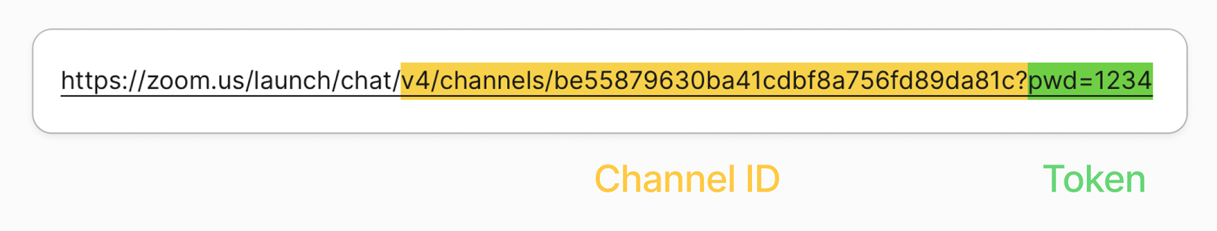1217x231 pixels.
Task: Click the word 'chat' in the URL
Action: [x=368, y=81]
